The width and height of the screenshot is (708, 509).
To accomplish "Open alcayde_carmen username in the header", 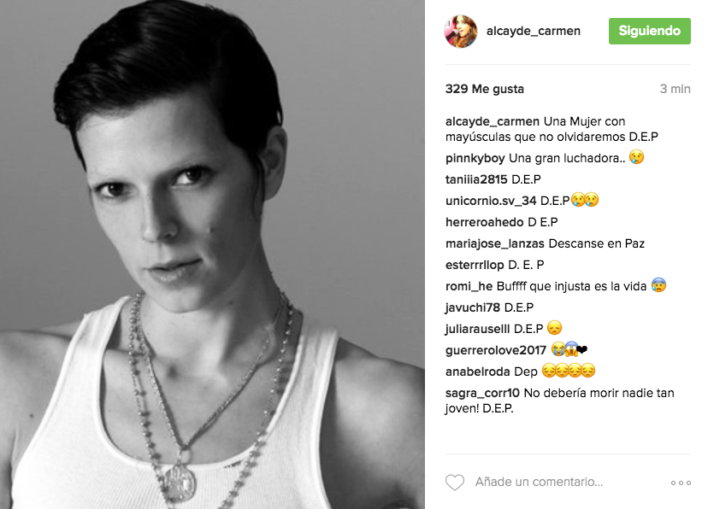I will point(534,31).
